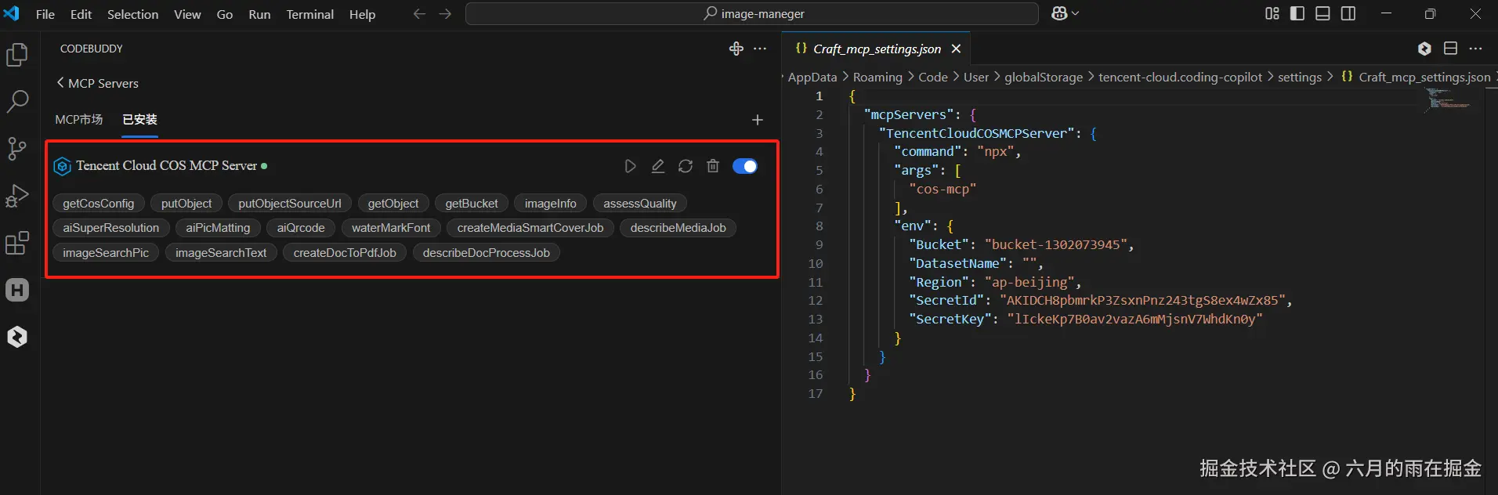Click the getObject tool tag
Viewport: 1498px width, 495px height.
[393, 204]
